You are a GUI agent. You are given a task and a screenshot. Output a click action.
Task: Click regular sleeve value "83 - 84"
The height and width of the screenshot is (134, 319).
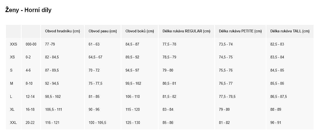[x=168, y=110]
